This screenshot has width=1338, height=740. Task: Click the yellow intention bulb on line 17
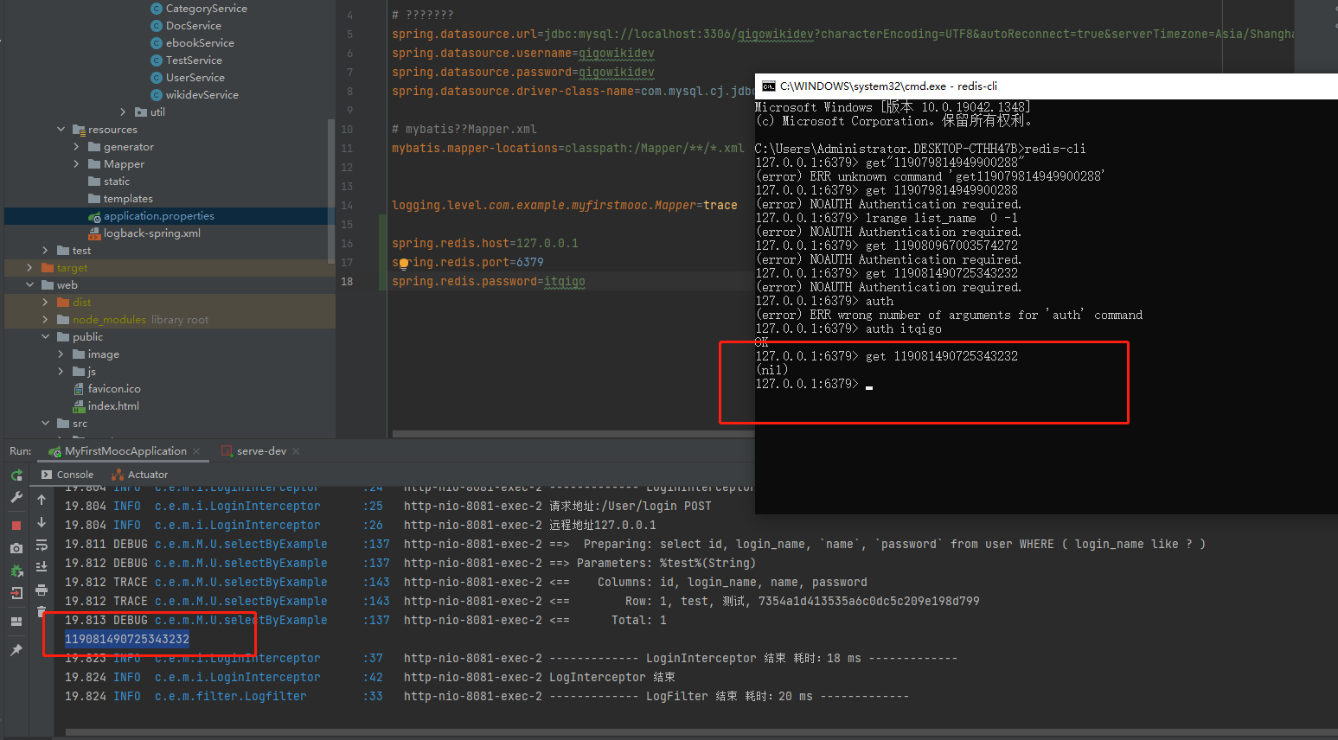pos(403,264)
